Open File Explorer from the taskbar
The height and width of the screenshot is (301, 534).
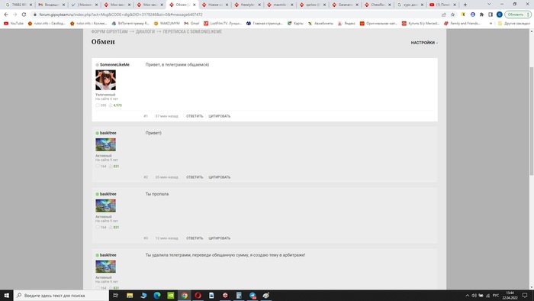coord(130,295)
